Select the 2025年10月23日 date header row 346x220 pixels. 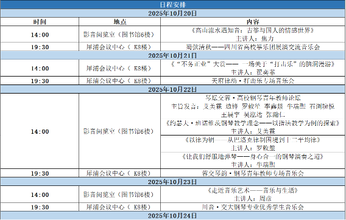point(173,182)
